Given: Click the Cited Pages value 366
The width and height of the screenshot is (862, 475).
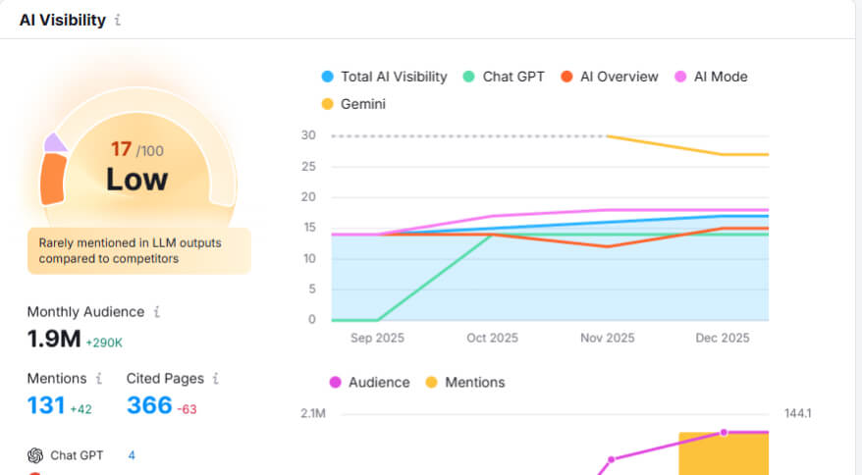Looking at the screenshot, I should point(149,405).
